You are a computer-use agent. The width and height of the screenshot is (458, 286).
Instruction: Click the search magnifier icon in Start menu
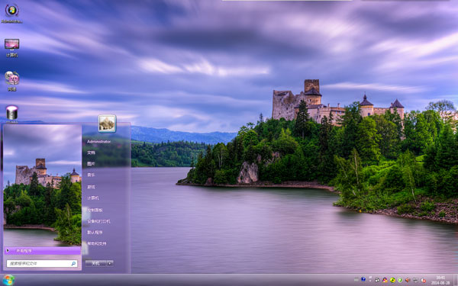[x=73, y=264]
